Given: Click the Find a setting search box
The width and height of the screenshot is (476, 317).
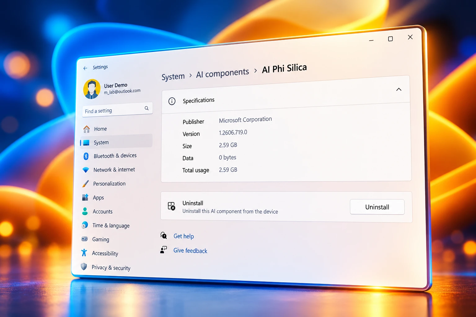Looking at the screenshot, I should (117, 110).
